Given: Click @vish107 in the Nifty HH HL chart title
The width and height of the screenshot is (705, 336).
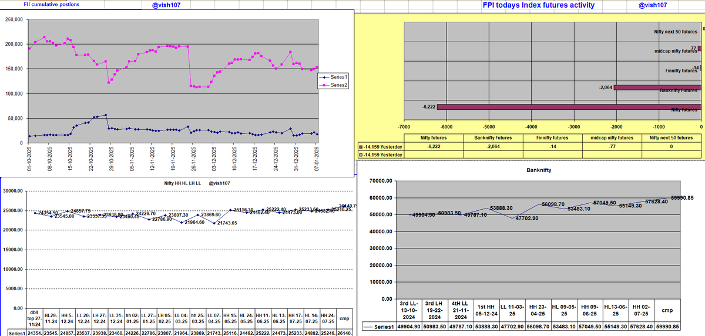Looking at the screenshot, I should 220,183.
